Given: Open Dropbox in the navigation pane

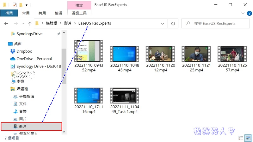Looking at the screenshot, I should click(x=24, y=51).
